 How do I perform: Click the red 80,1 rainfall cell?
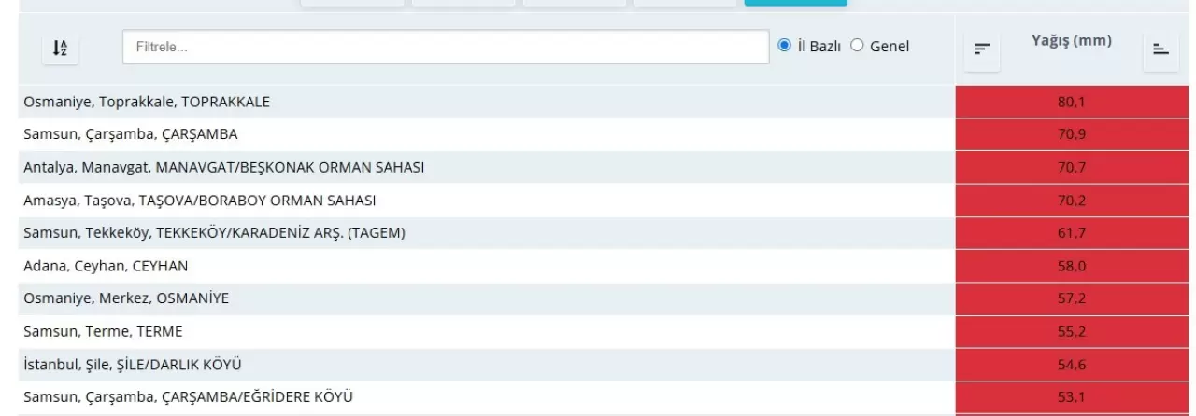(x=1072, y=102)
